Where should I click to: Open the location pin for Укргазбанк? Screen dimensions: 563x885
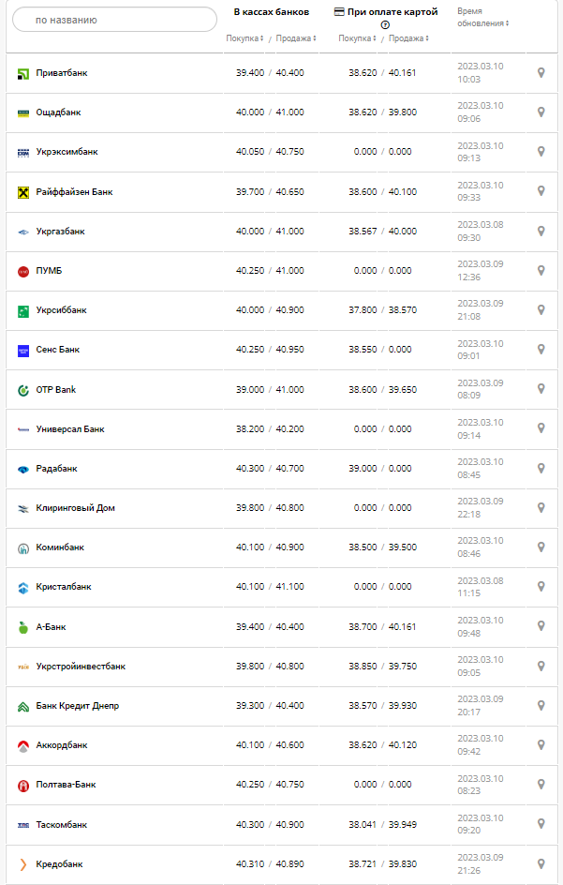tap(541, 232)
